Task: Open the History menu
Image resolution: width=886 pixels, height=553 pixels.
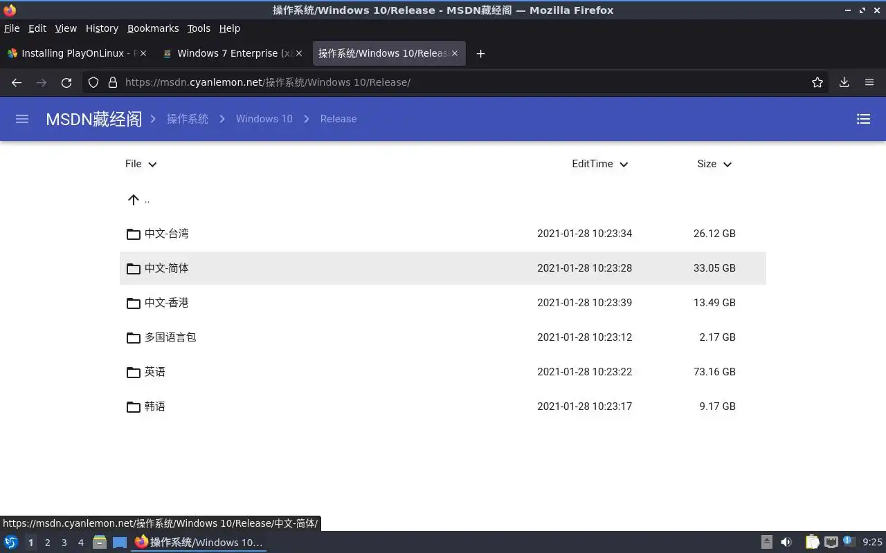Action: click(x=102, y=28)
